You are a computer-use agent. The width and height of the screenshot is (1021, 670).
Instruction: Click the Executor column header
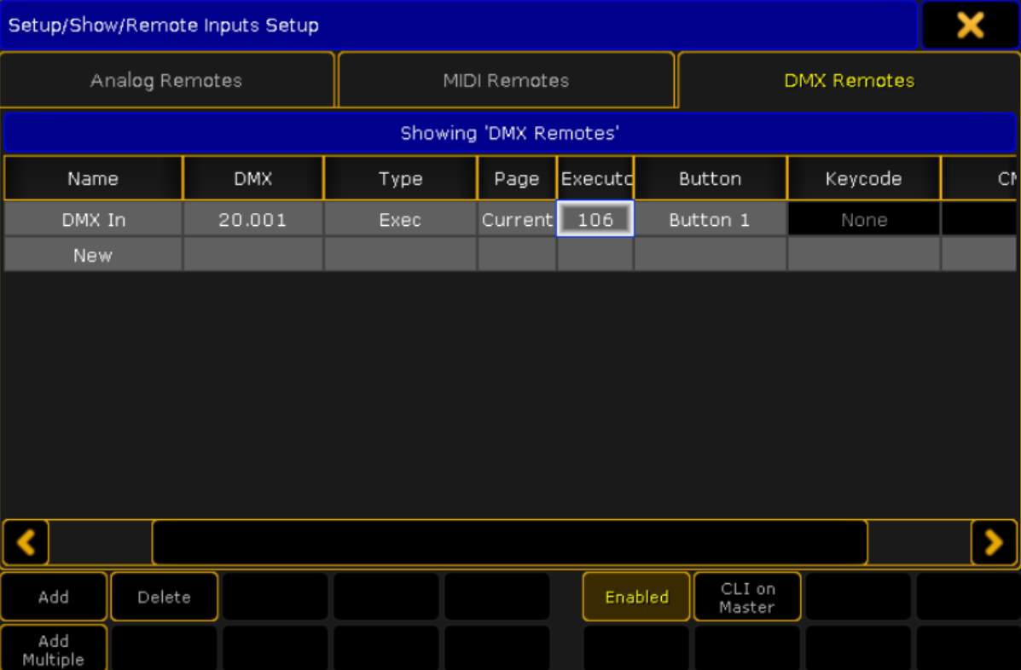pyautogui.click(x=595, y=178)
